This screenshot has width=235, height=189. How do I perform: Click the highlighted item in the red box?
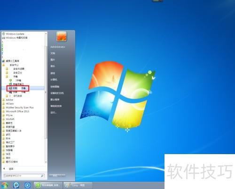click(18, 88)
